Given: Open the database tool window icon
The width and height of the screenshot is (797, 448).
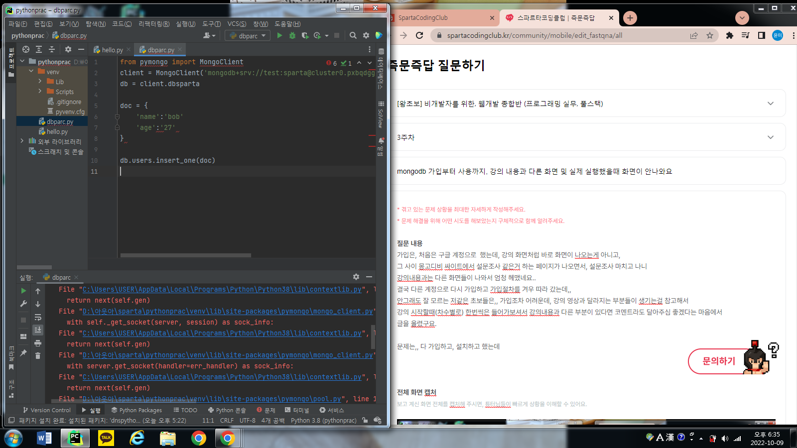Looking at the screenshot, I should tap(381, 51).
